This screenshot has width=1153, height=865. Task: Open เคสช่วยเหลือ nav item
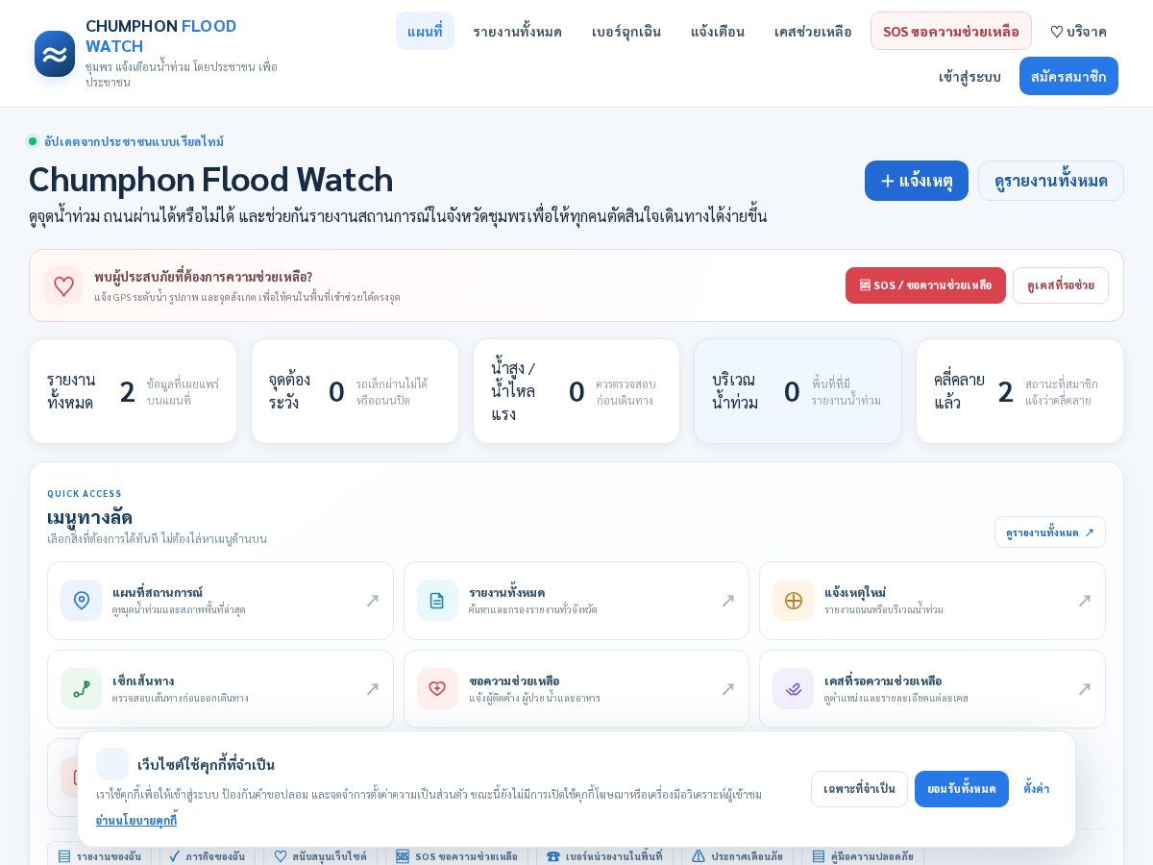pos(813,31)
